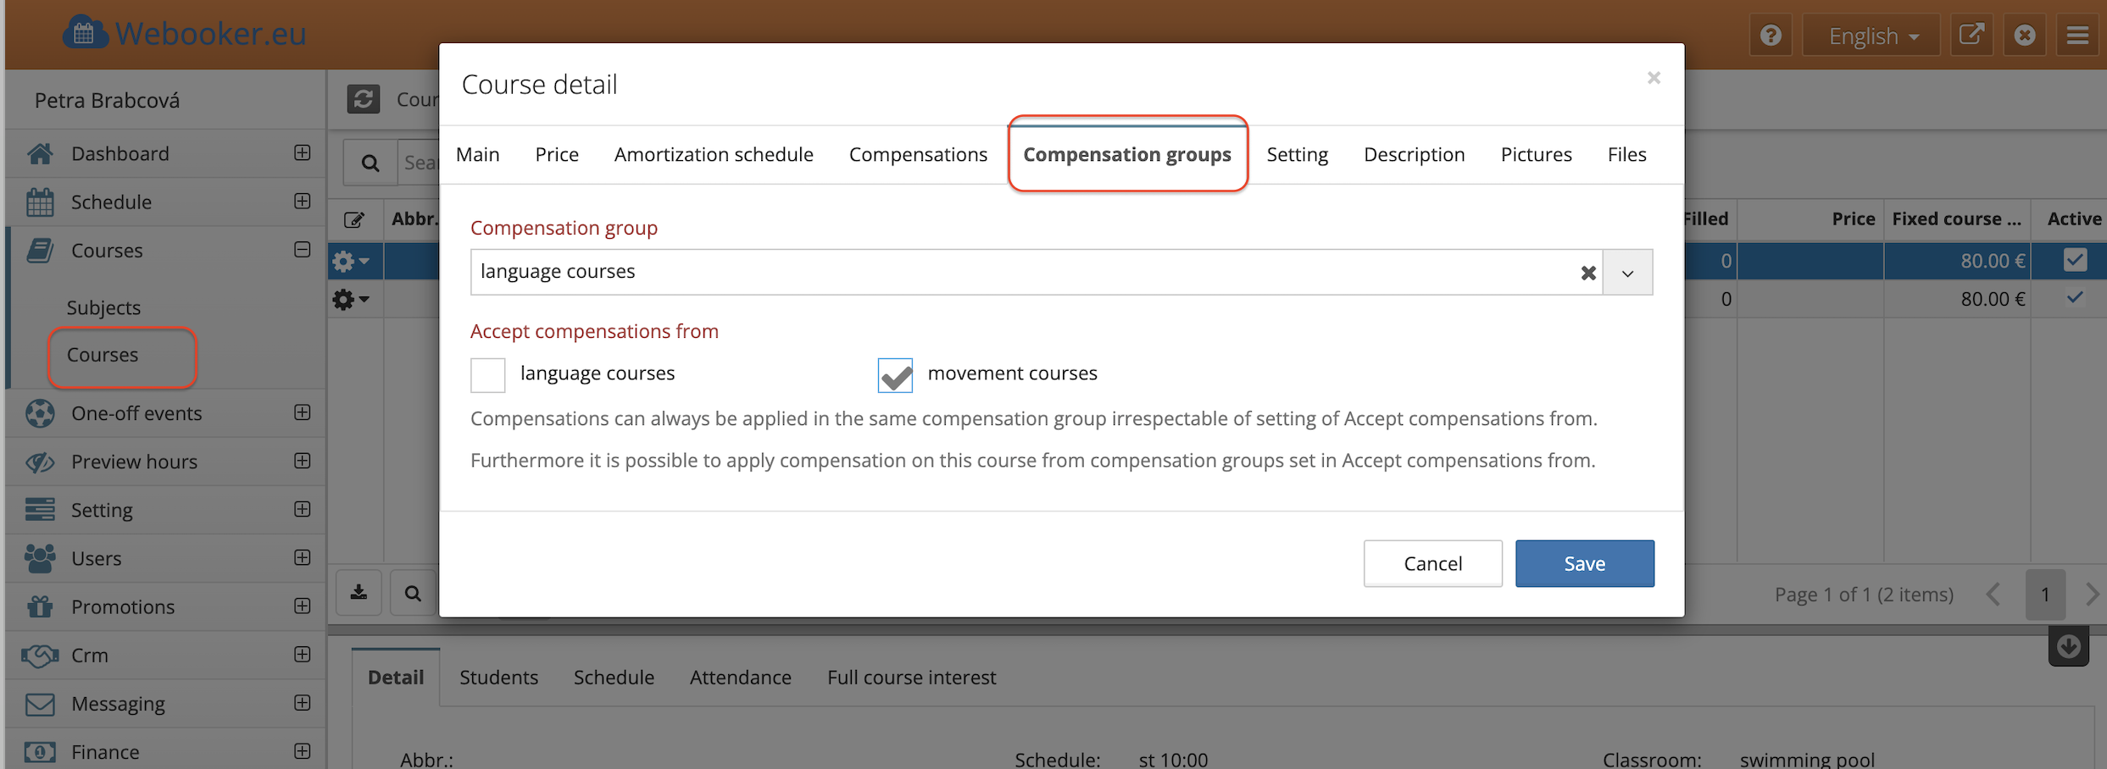The width and height of the screenshot is (2107, 769).
Task: Open the Subjects submenu item
Action: [103, 307]
